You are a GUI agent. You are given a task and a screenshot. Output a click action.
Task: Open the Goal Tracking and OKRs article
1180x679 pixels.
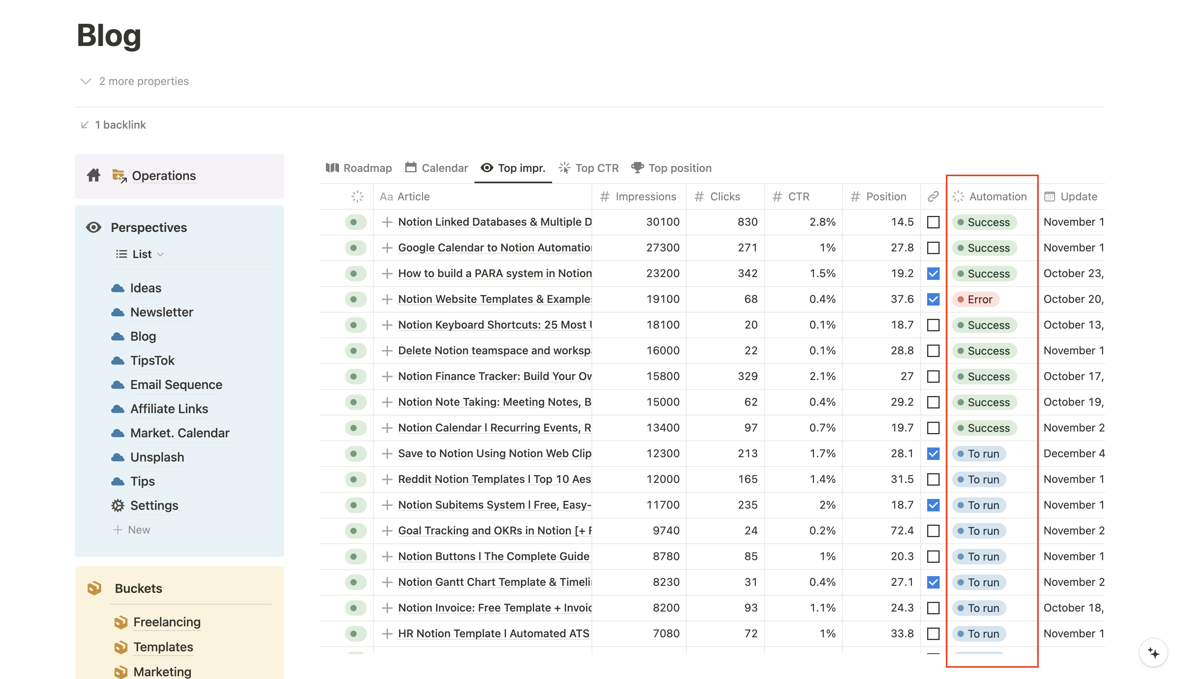tap(495, 531)
